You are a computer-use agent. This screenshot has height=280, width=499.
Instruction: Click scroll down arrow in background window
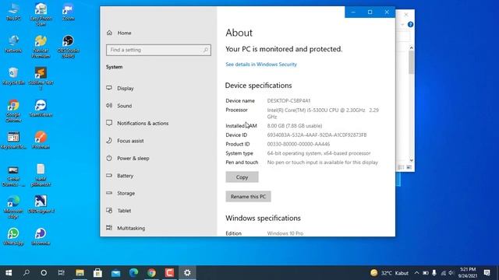click(x=411, y=160)
